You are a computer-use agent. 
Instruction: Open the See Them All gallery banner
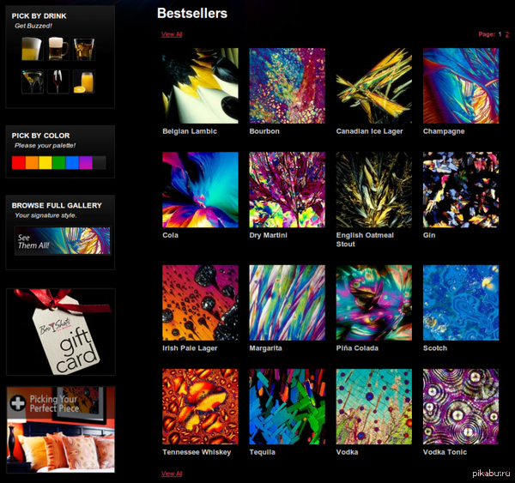(62, 241)
